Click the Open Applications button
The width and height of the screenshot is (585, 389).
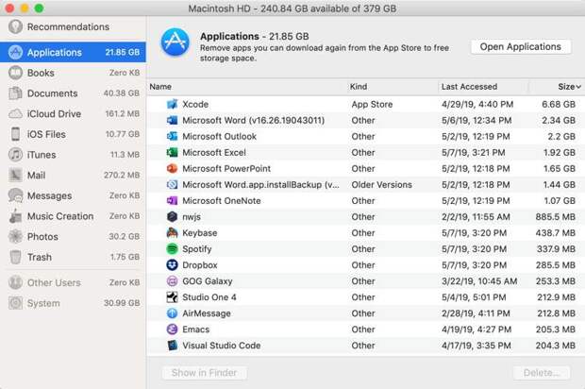(x=521, y=47)
